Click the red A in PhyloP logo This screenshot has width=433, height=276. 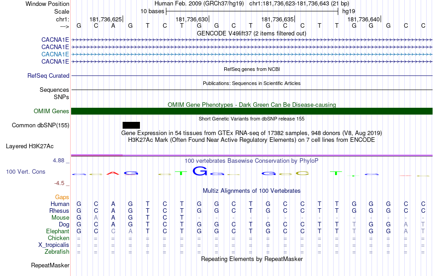[x=113, y=173]
